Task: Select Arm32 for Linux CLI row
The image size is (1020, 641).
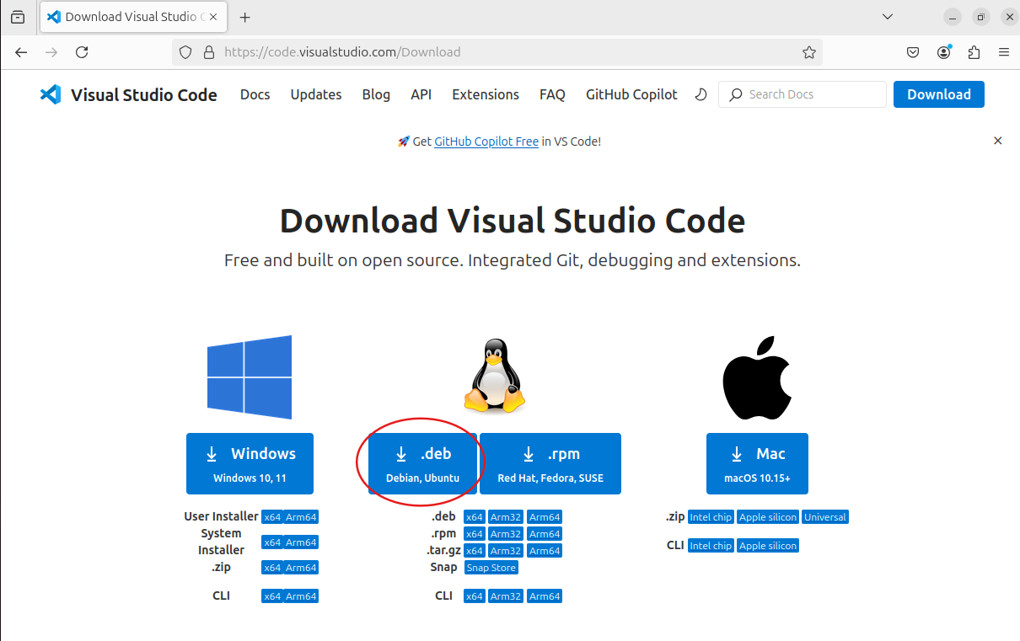Action: coord(506,596)
